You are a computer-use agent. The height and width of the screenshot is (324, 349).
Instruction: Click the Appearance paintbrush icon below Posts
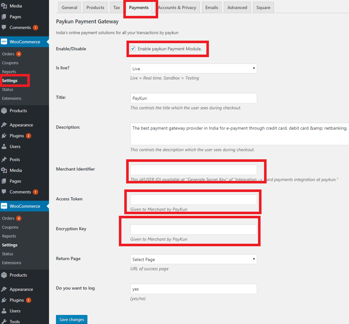4,289
